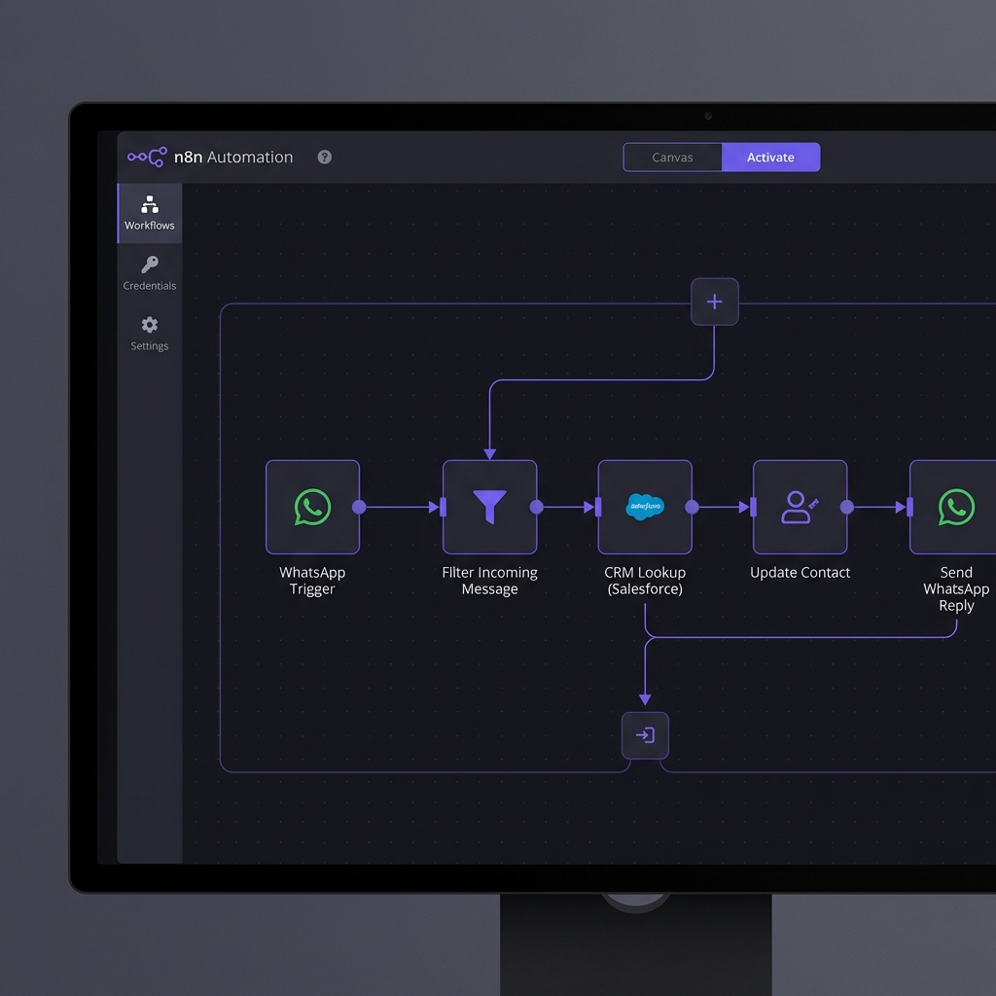Open the CRM Lookup Salesforce node
996x996 pixels.
645,507
